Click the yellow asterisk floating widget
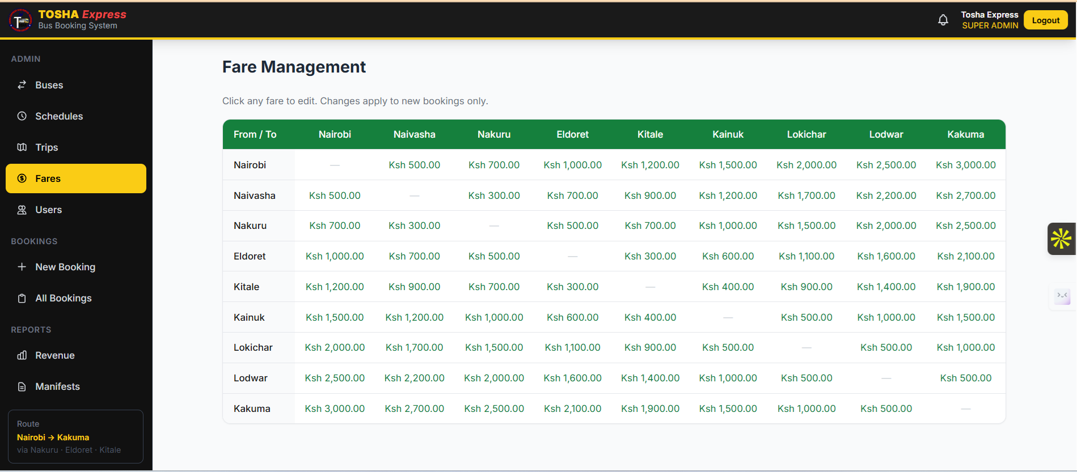The image size is (1077, 472). point(1061,239)
